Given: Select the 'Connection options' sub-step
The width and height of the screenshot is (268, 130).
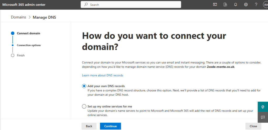Looking at the screenshot, I should coord(29,45).
